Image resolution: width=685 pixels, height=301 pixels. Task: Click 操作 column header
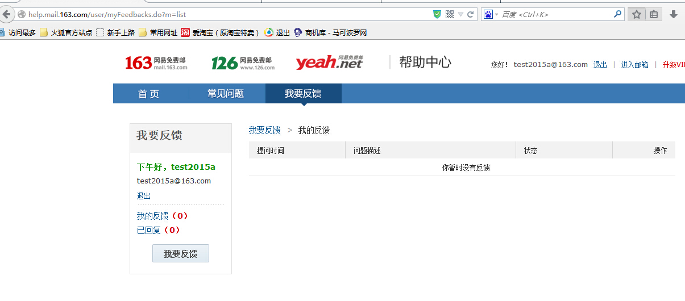click(660, 150)
